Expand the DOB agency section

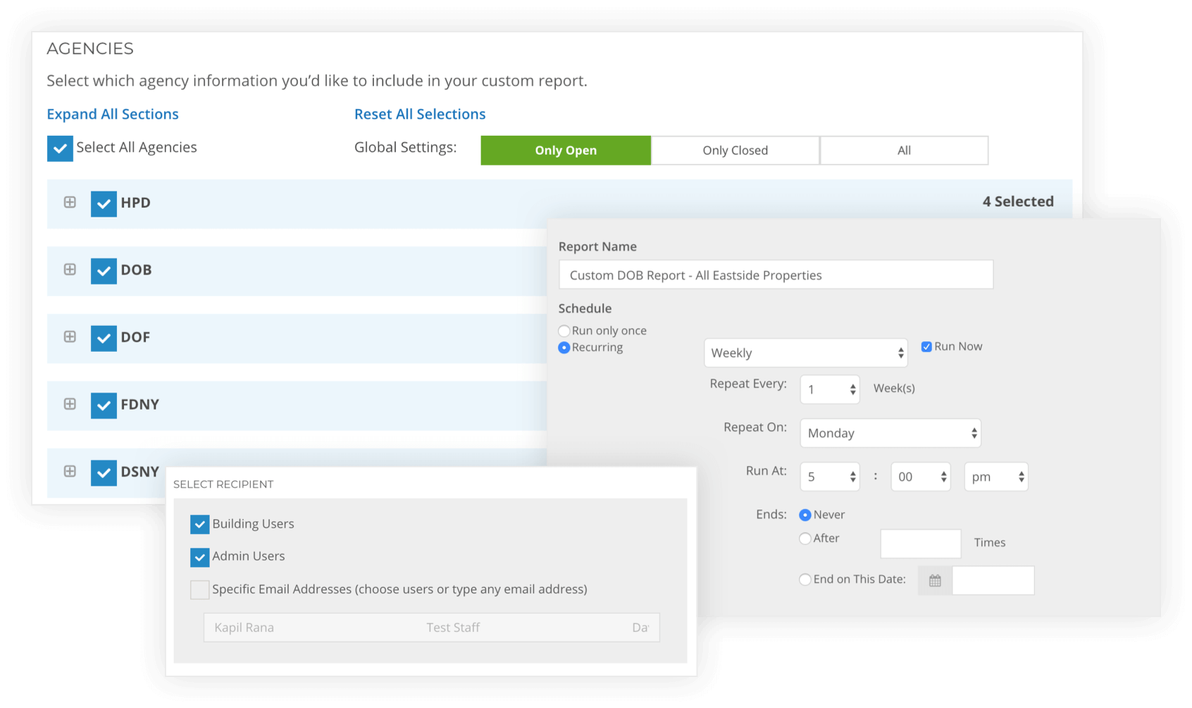coord(70,270)
